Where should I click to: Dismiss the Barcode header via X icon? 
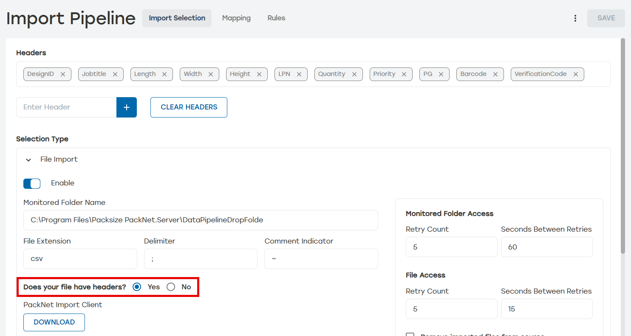[495, 74]
